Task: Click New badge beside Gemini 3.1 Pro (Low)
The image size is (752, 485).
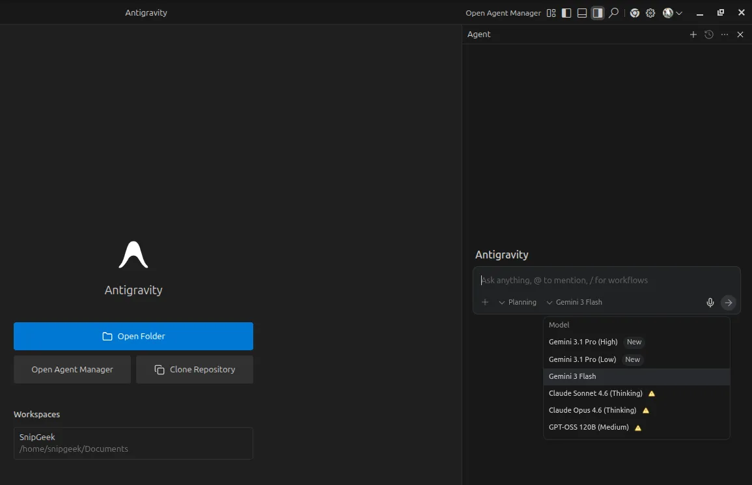Action: [633, 359]
